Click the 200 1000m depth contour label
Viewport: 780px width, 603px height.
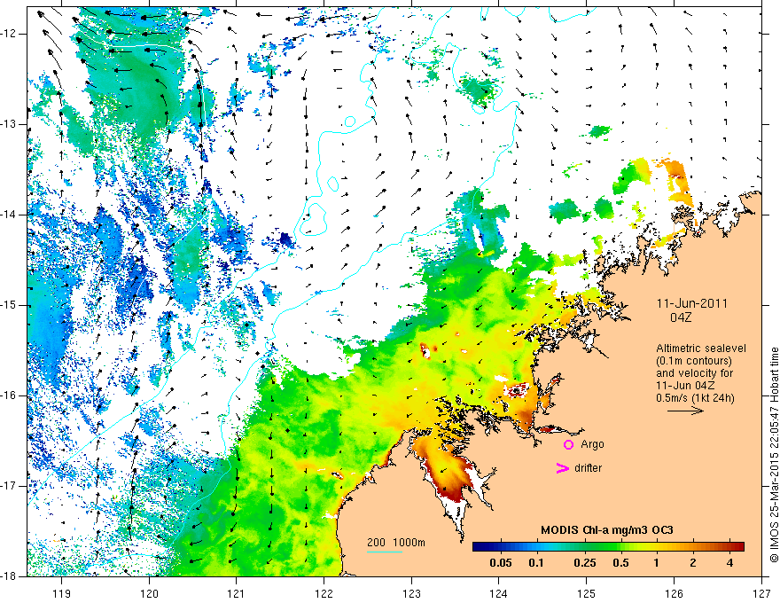[x=396, y=543]
